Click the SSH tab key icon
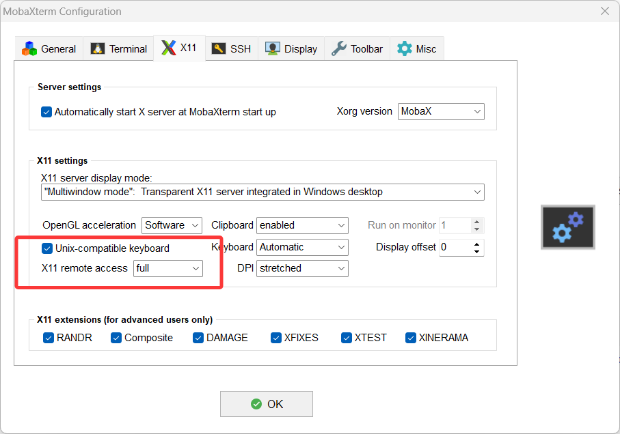 point(219,48)
